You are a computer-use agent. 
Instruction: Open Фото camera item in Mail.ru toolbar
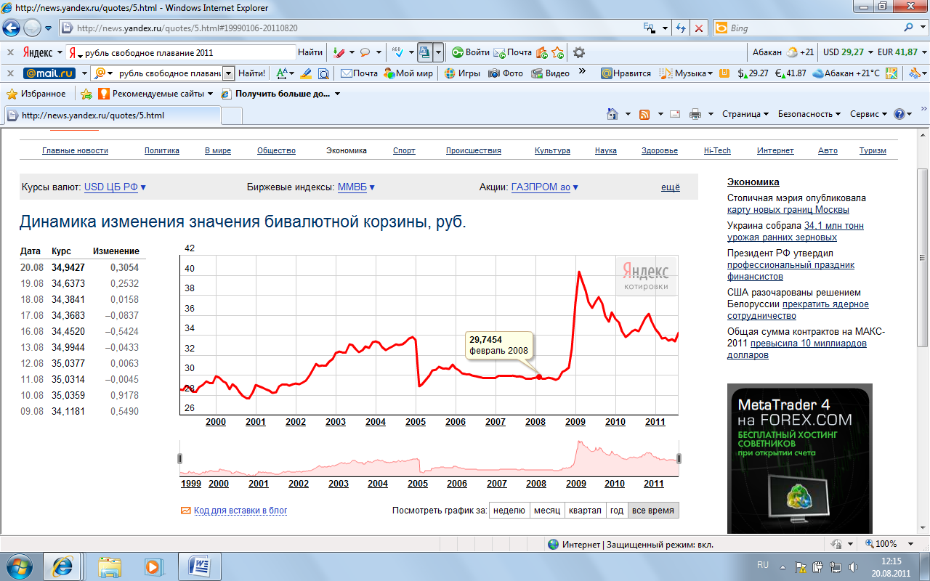[506, 73]
